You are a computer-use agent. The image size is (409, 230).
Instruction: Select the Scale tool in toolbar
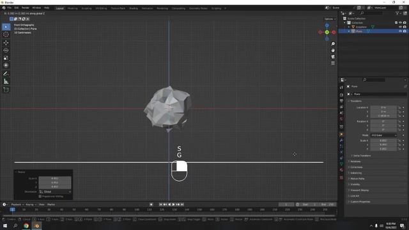tap(6, 57)
